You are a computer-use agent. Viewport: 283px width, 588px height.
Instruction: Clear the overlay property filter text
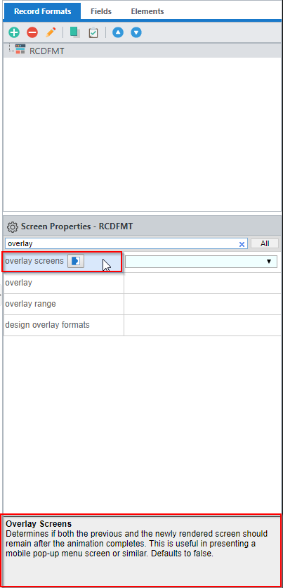[242, 244]
